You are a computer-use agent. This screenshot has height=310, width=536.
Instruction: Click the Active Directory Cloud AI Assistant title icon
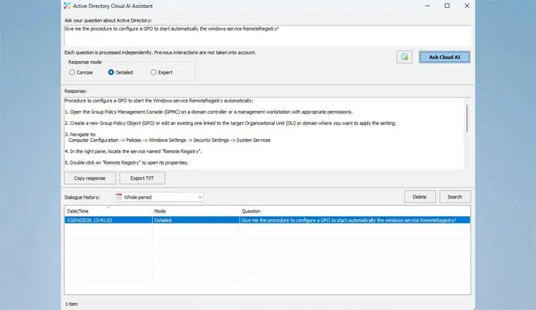coord(67,6)
